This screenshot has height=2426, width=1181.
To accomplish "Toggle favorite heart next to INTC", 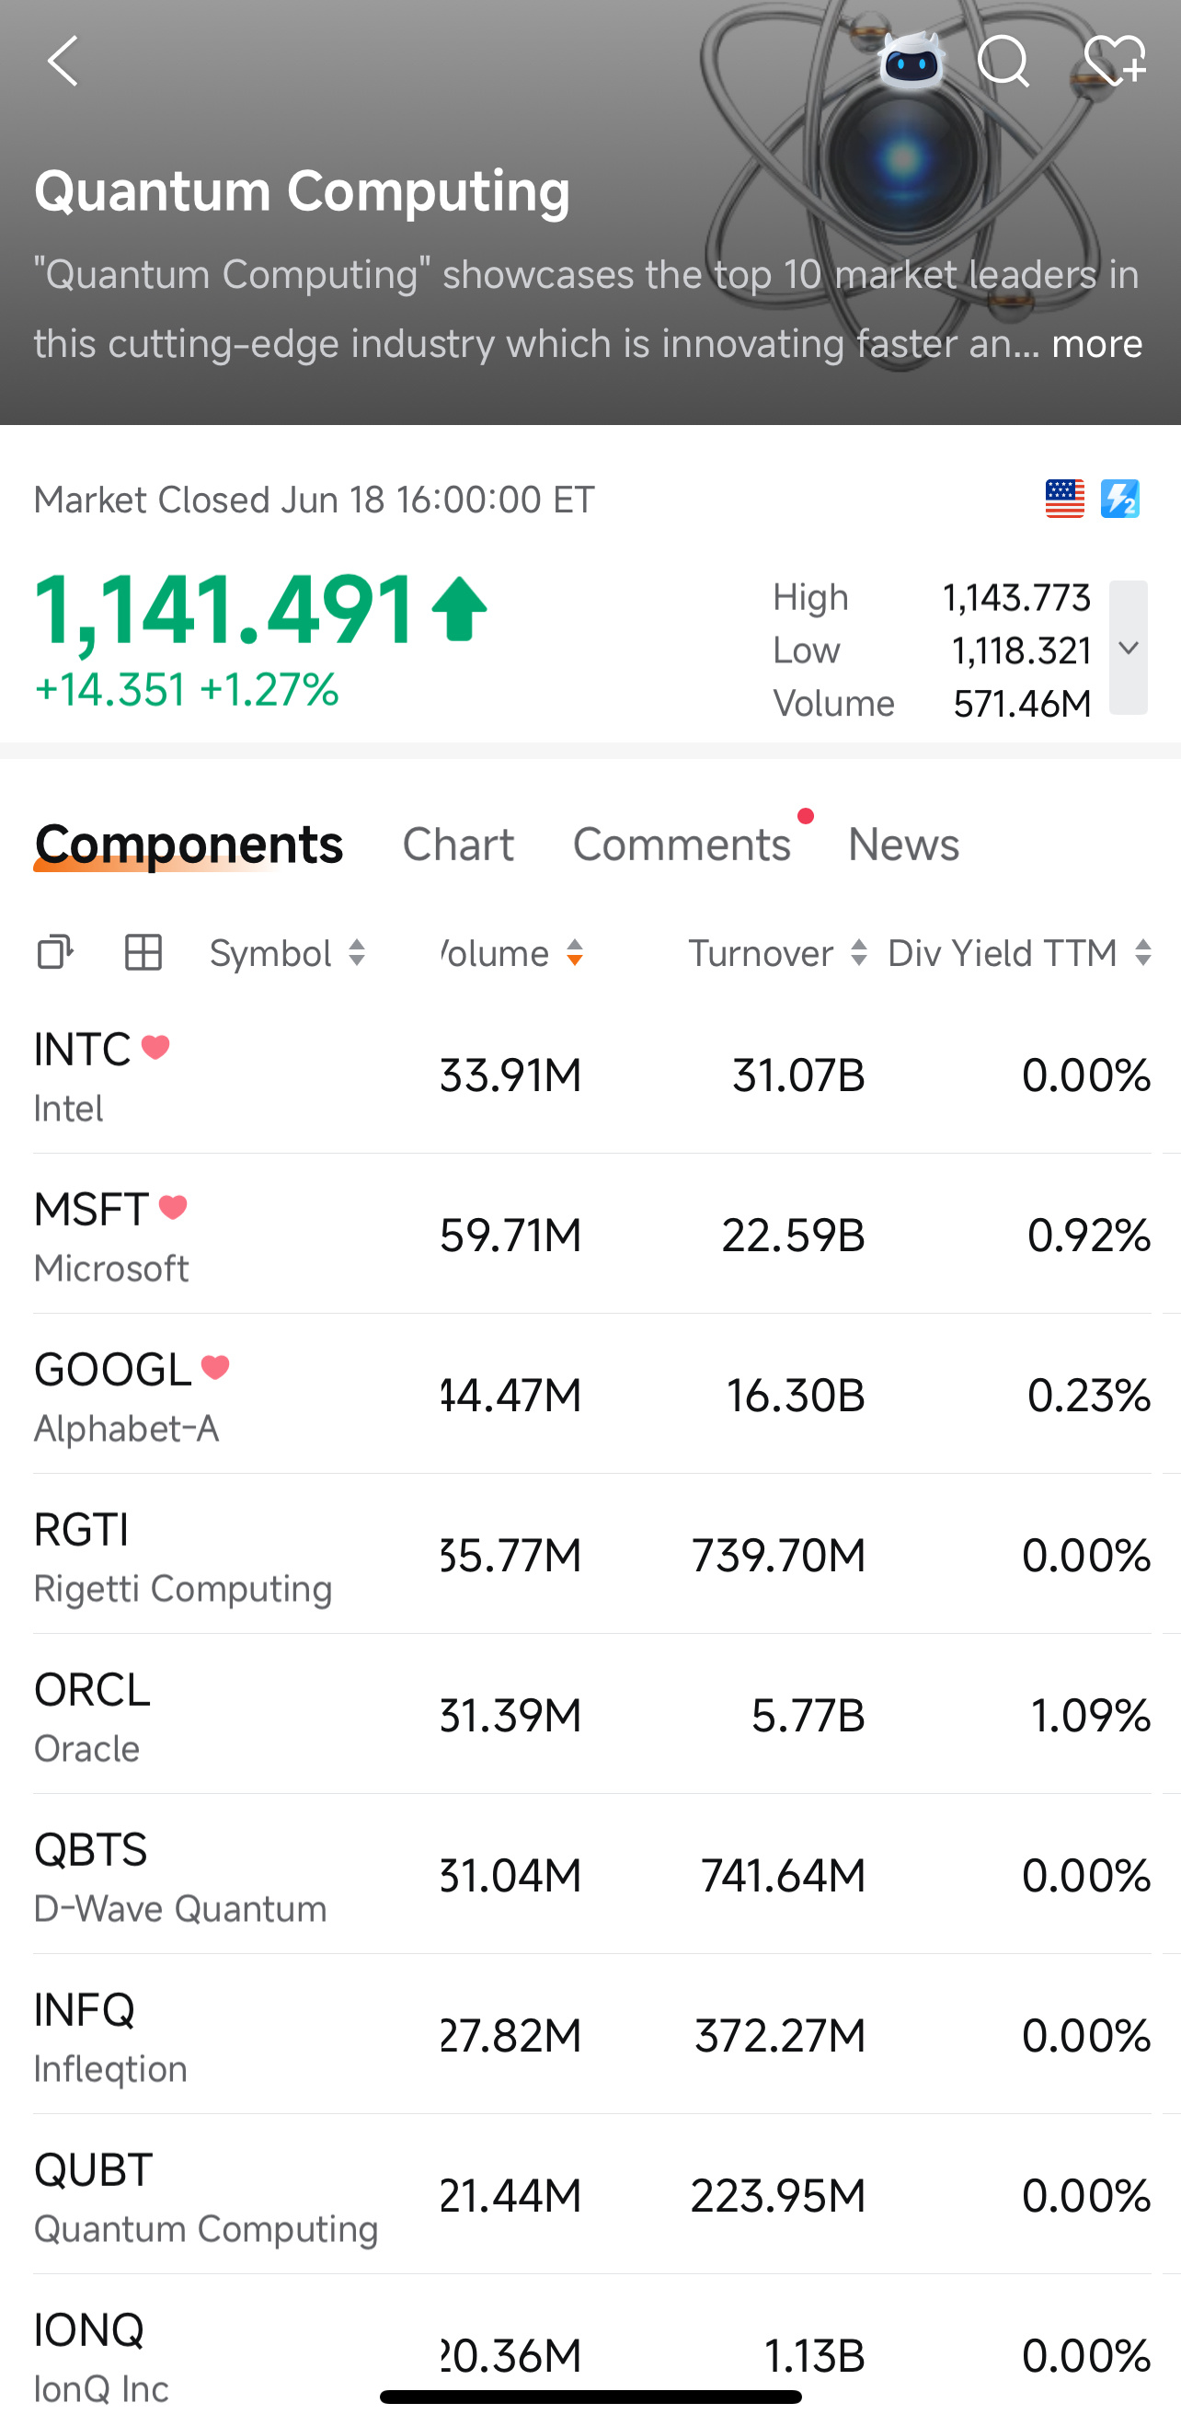I will (155, 1046).
